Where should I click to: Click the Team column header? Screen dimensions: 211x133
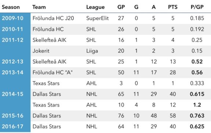click(x=39, y=7)
